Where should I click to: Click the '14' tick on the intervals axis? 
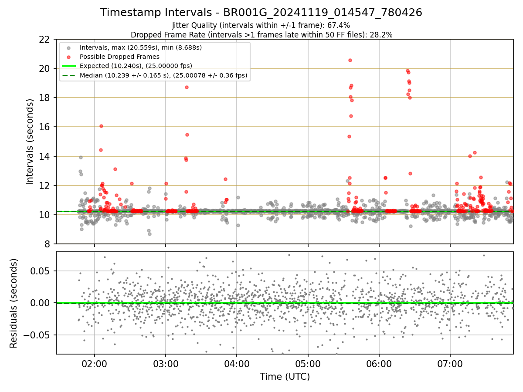(44, 156)
